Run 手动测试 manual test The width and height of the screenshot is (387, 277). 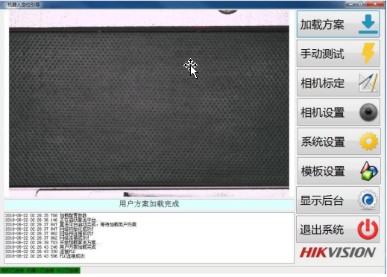coord(322,54)
